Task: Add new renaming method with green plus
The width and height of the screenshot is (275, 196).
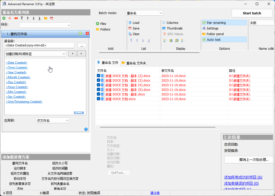Action: click(4, 18)
